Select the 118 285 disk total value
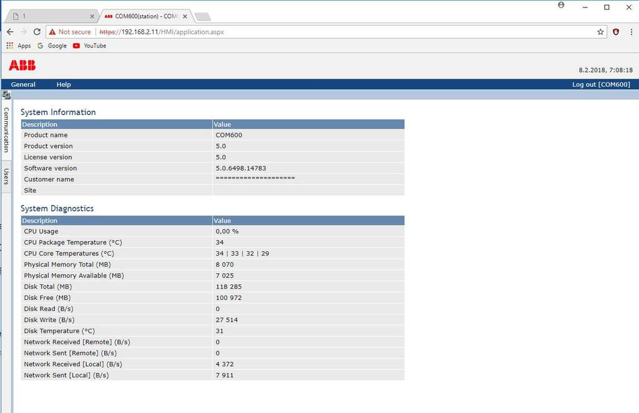Screen dimensions: 639x413 [x=228, y=287]
